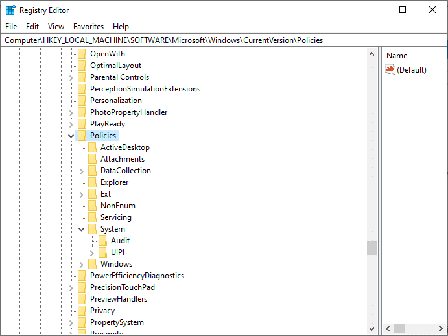Image resolution: width=448 pixels, height=336 pixels.
Task: Click the tree scroll up arrow
Action: pos(371,54)
